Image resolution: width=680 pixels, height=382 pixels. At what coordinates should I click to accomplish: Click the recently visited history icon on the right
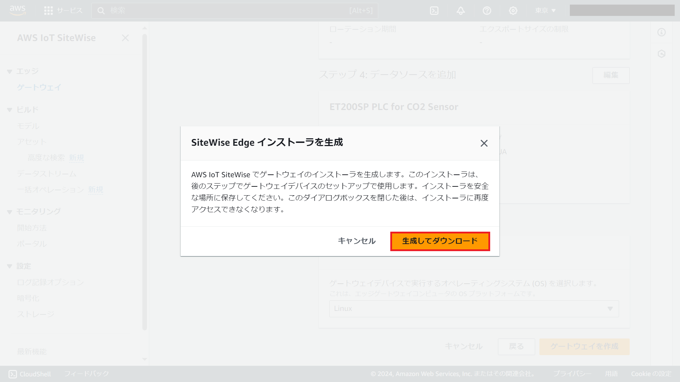coord(661,54)
